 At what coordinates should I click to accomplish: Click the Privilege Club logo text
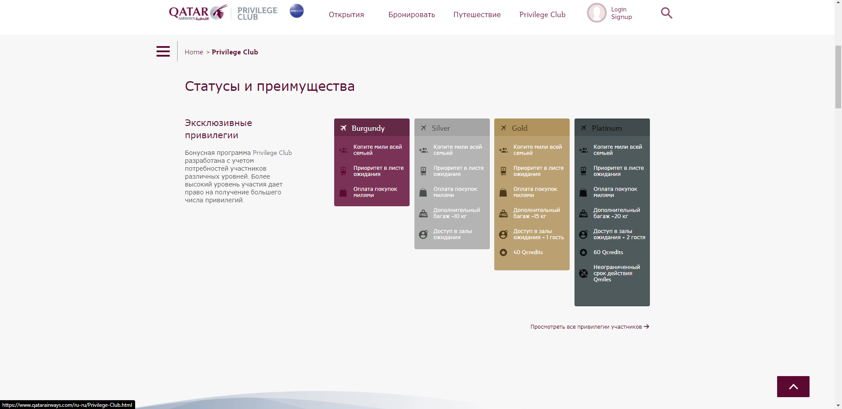click(x=257, y=13)
